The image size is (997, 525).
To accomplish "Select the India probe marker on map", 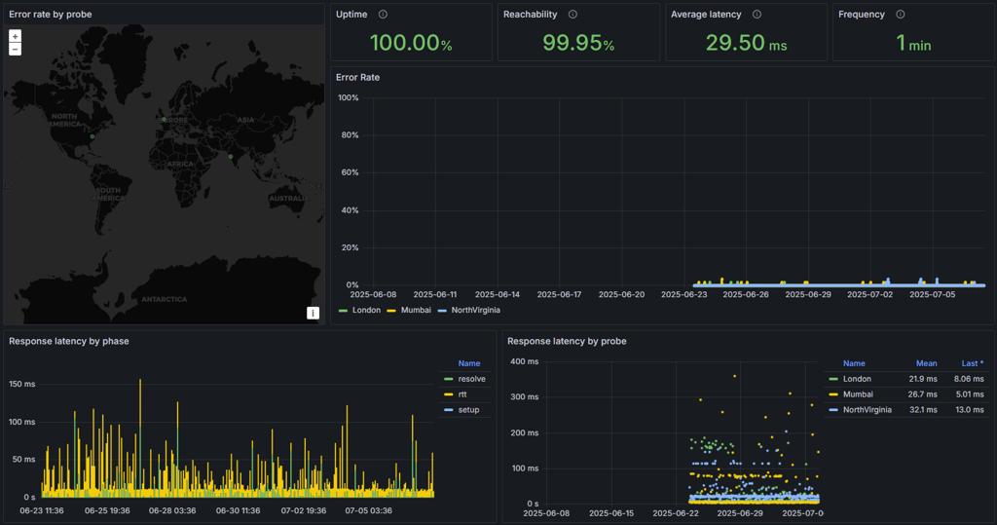I will [230, 157].
